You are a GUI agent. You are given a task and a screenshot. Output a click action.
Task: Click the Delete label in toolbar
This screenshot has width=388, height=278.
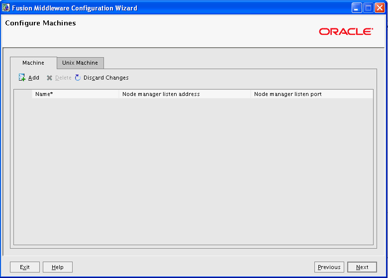tap(63, 78)
